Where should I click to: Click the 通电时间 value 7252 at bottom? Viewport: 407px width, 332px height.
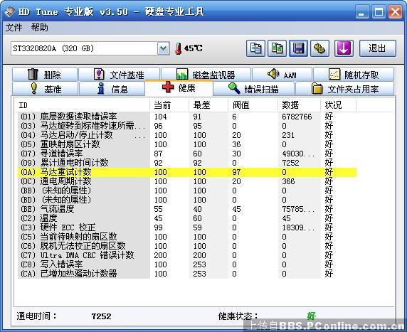click(101, 316)
